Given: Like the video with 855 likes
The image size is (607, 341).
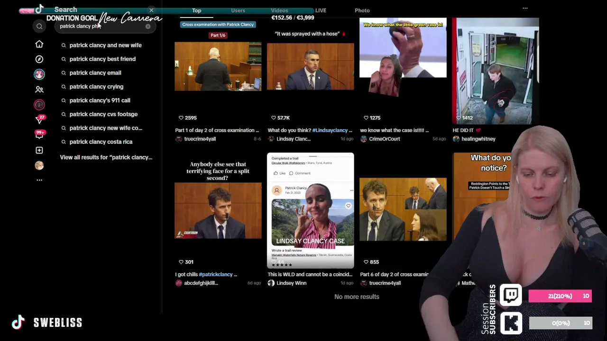Looking at the screenshot, I should click(366, 262).
